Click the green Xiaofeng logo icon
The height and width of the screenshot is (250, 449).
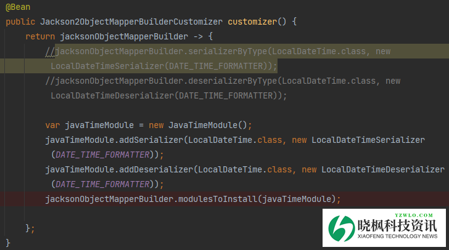tap(342, 228)
